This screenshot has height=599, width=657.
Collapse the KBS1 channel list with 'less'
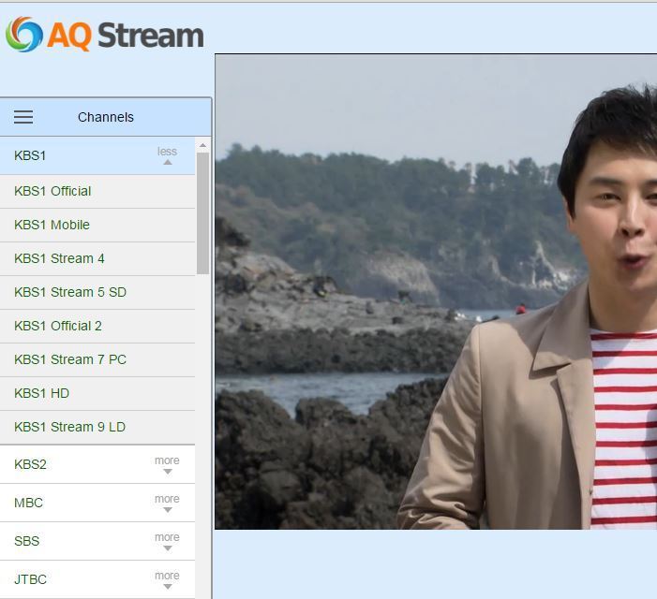coord(167,155)
